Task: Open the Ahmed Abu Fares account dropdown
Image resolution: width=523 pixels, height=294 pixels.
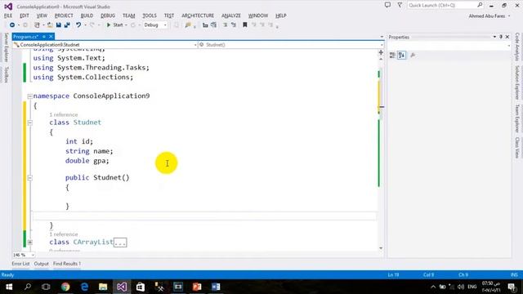Action: coord(489,16)
